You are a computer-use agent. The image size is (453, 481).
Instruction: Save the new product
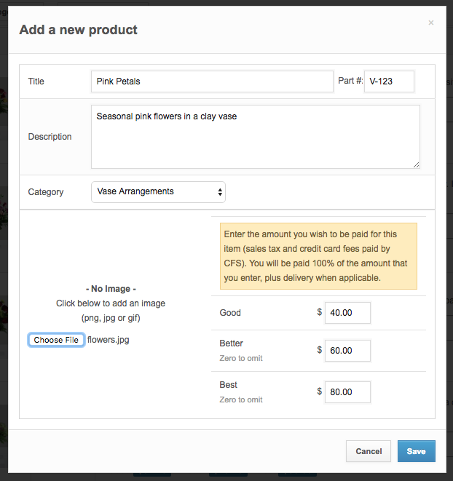[x=416, y=451]
